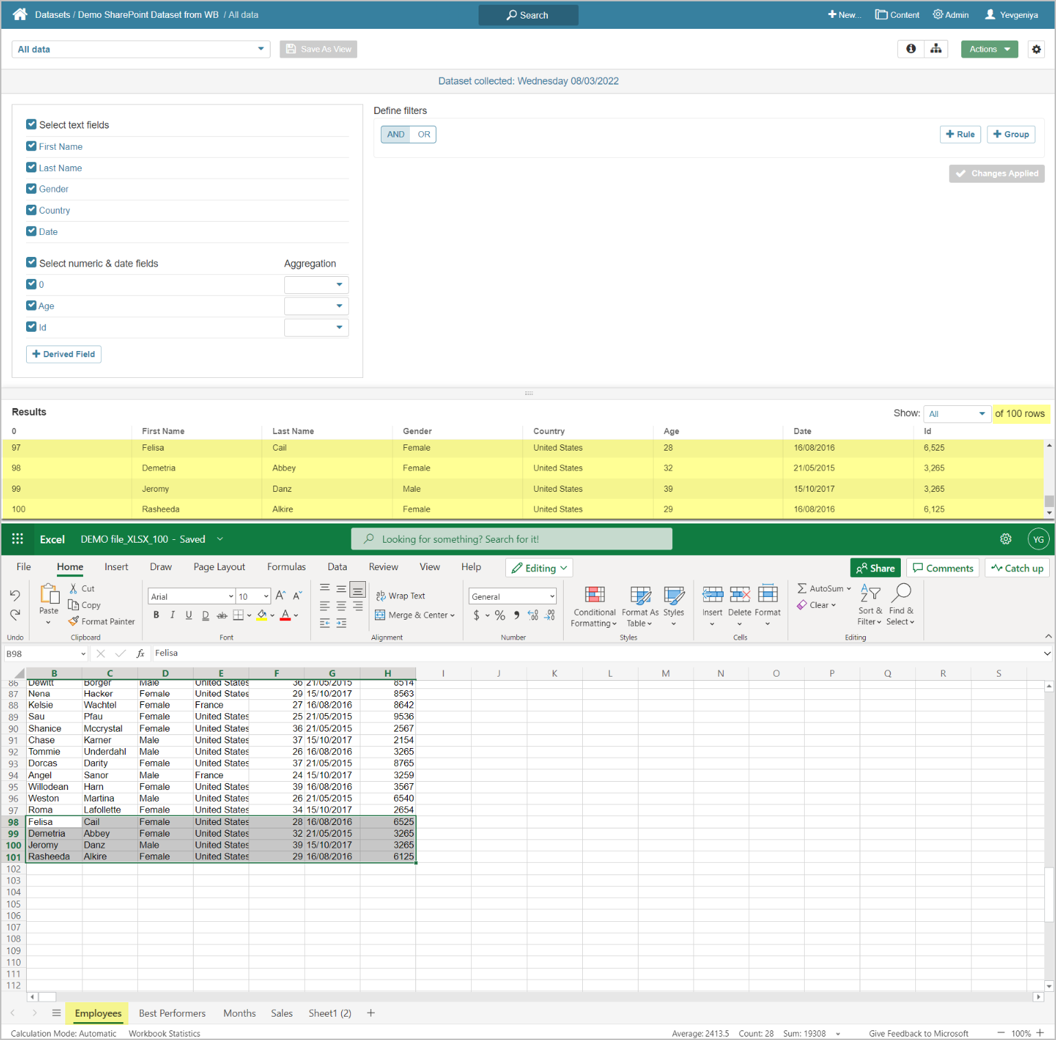Image resolution: width=1056 pixels, height=1040 pixels.
Task: Click the Format Painter tool
Action: (x=102, y=622)
